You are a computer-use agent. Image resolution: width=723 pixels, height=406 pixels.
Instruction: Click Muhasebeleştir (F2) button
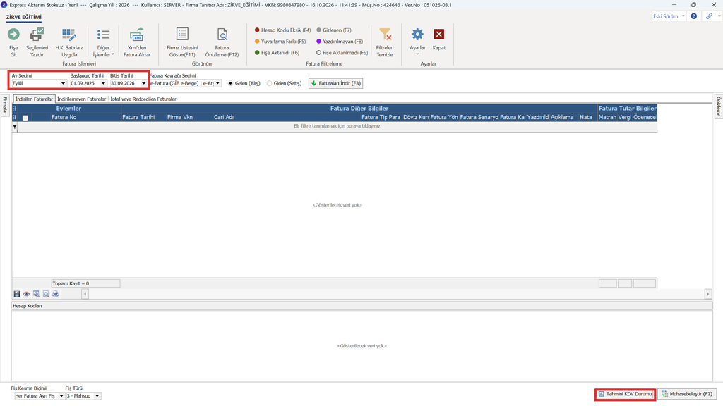687,394
